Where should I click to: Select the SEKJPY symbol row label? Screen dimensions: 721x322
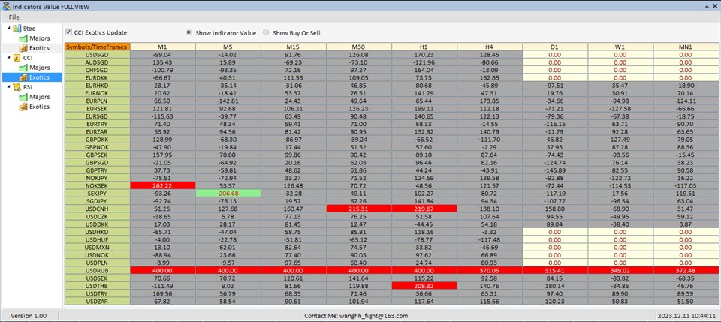pos(98,194)
